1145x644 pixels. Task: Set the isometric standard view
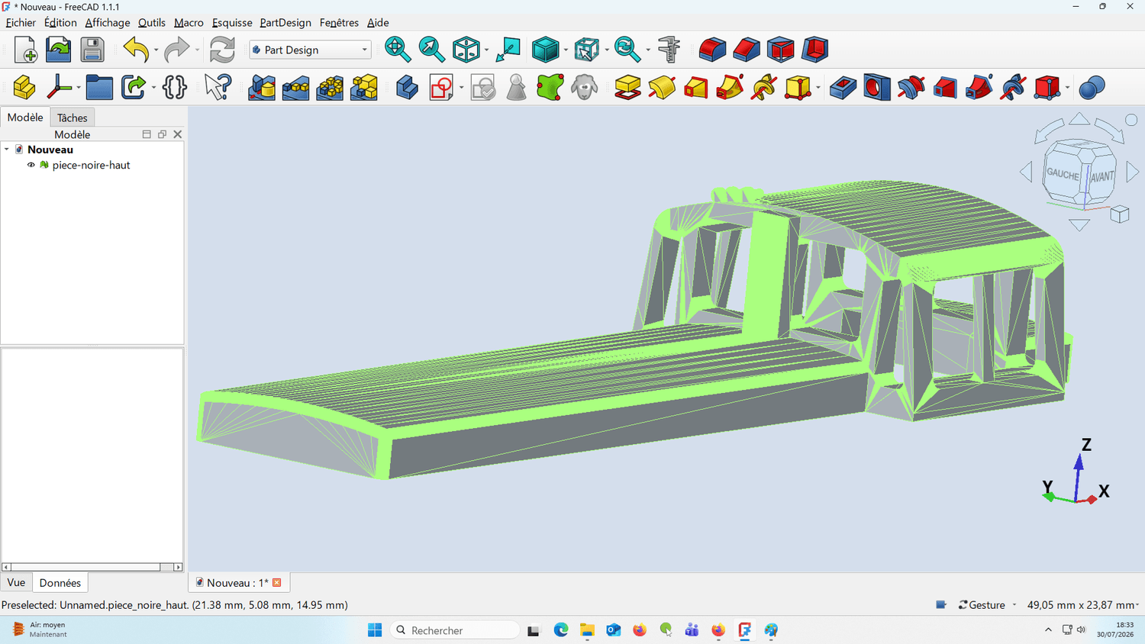coord(466,50)
